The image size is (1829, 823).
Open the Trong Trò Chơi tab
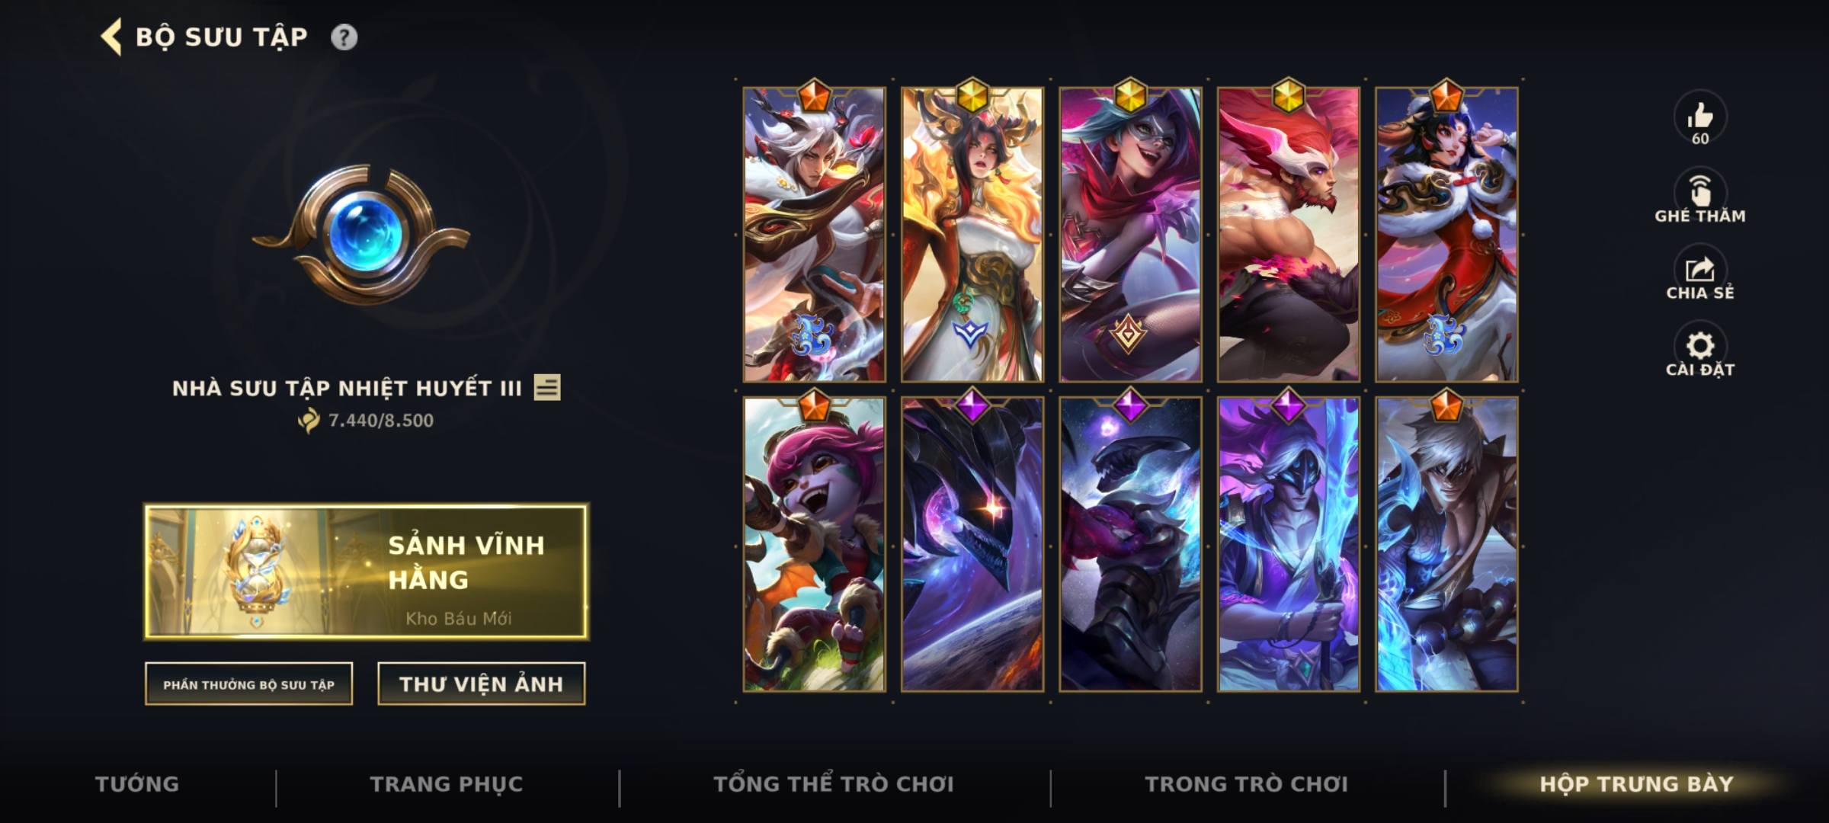pos(1246,784)
